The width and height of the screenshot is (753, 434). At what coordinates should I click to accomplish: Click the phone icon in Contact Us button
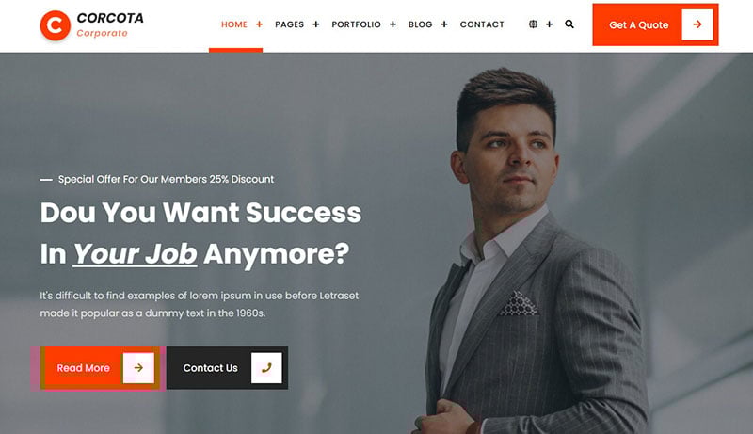(266, 368)
